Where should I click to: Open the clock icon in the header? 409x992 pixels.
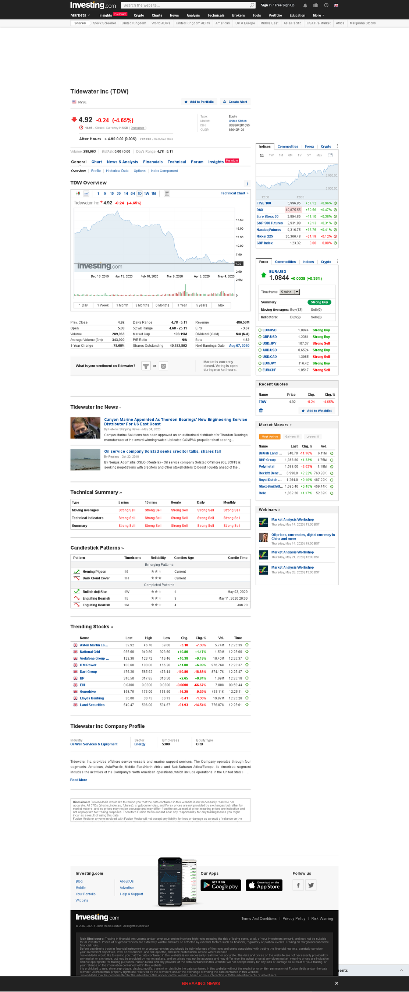pos(326,6)
